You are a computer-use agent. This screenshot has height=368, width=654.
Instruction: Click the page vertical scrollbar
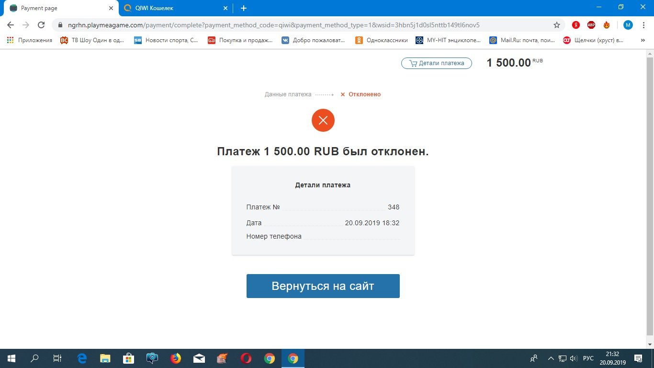650,192
